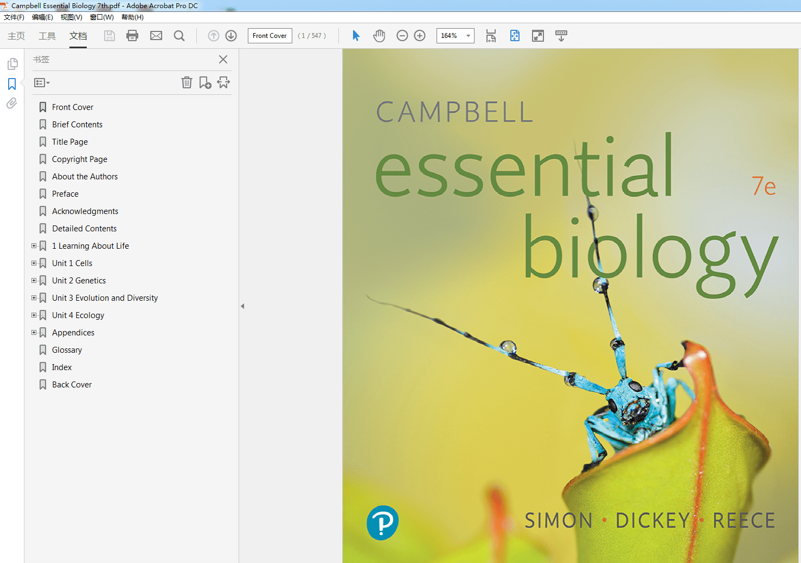Image resolution: width=801 pixels, height=563 pixels.
Task: Click the fit-page-width icon
Action: click(491, 36)
